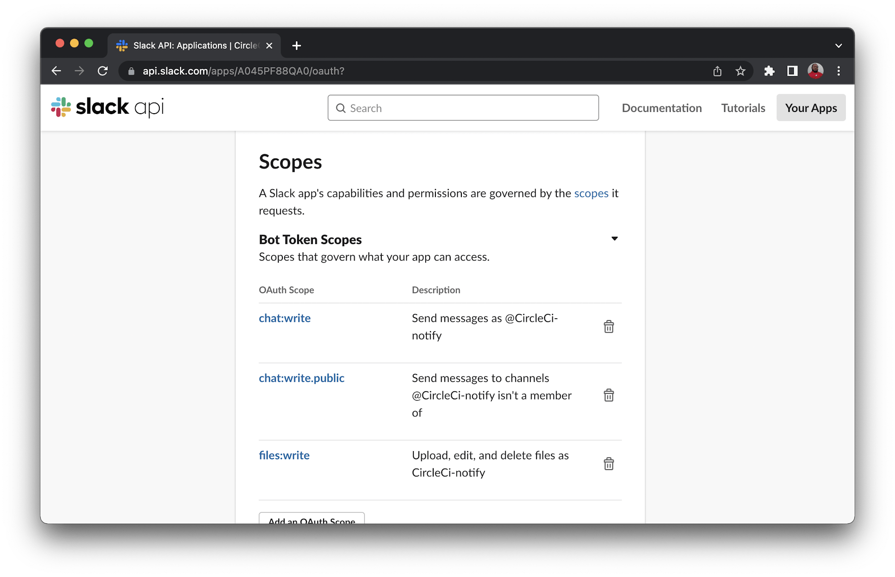
Task: Switch to the Slack API Applications tab
Action: [188, 45]
